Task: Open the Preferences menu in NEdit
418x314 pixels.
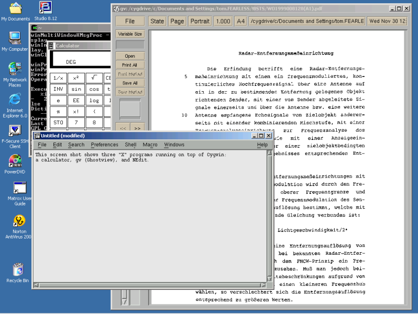Action: (x=105, y=145)
